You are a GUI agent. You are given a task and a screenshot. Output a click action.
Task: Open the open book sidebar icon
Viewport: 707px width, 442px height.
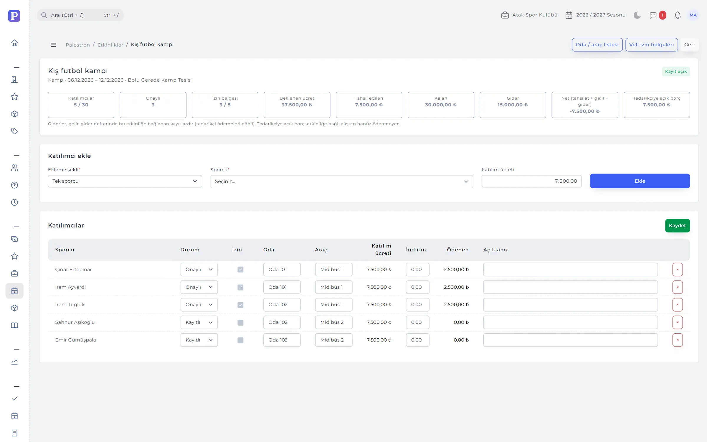(14, 325)
